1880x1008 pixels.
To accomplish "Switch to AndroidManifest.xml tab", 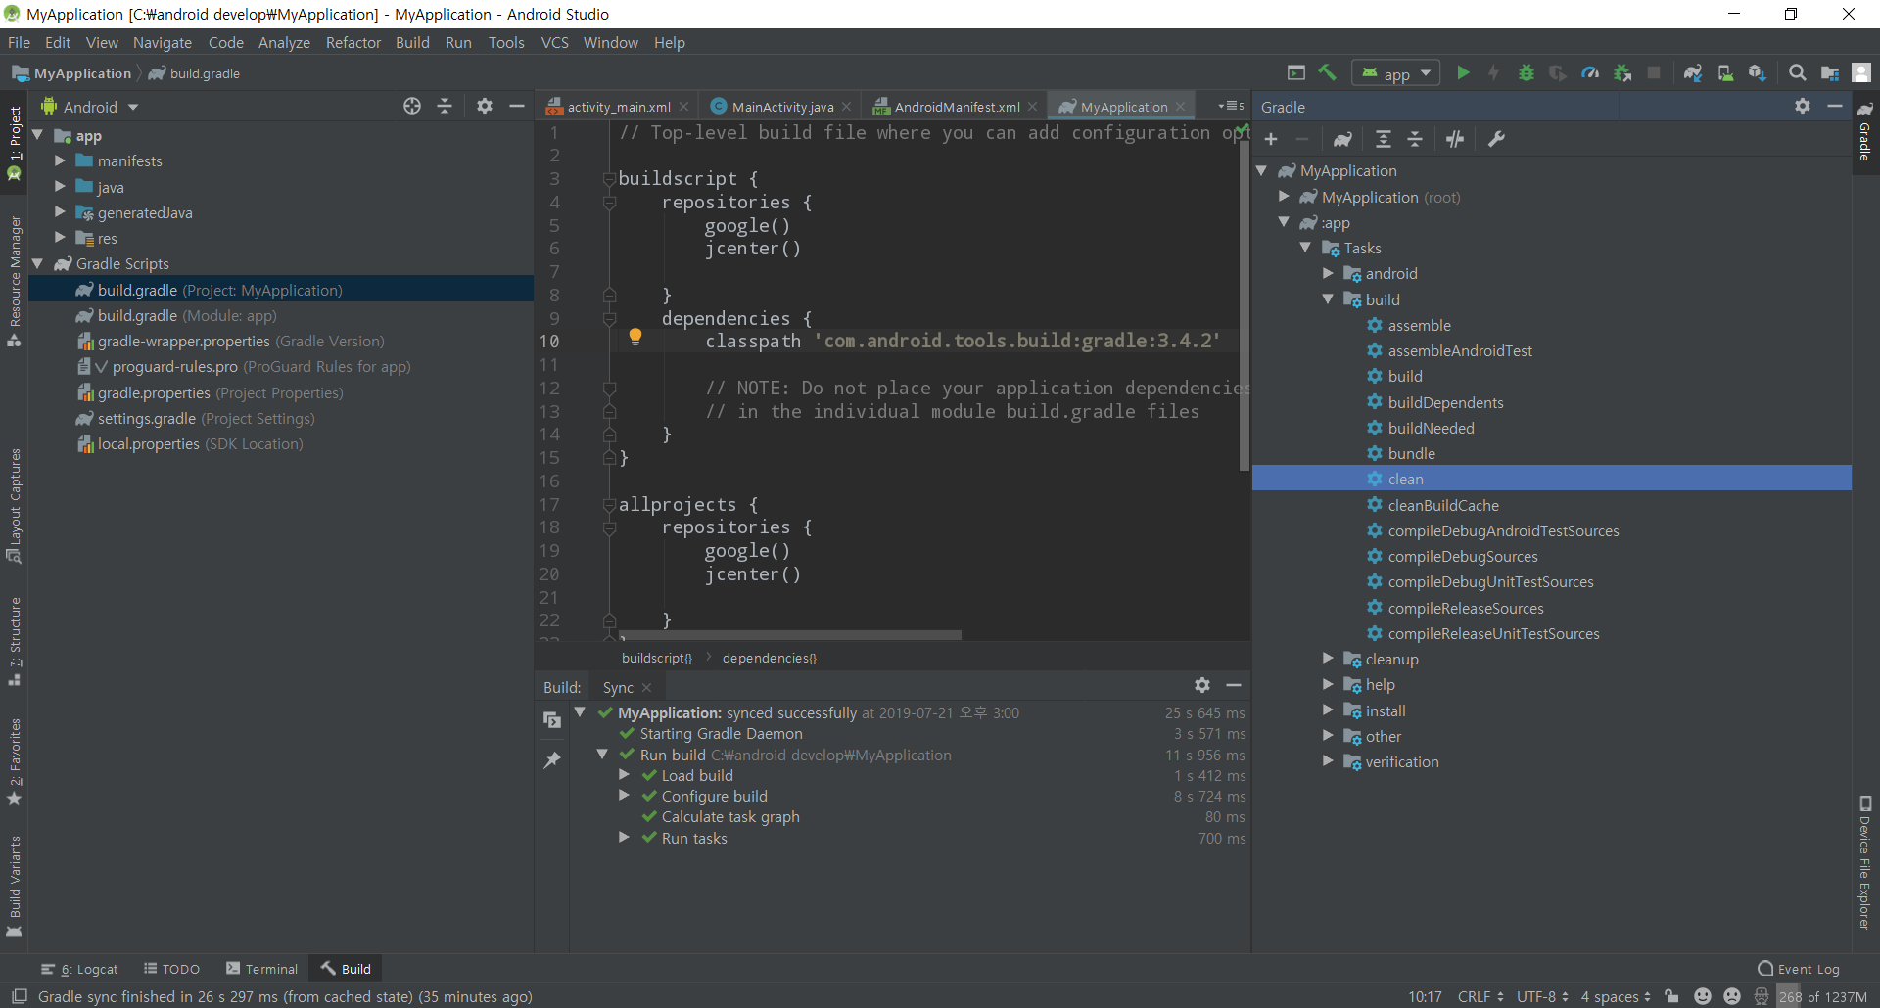I will [x=956, y=107].
